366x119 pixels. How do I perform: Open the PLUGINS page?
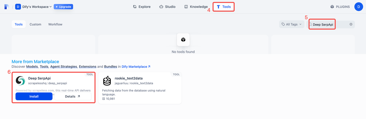[x=340, y=7]
